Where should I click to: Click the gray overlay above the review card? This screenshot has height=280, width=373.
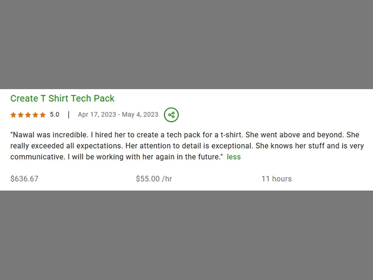[x=186, y=45]
